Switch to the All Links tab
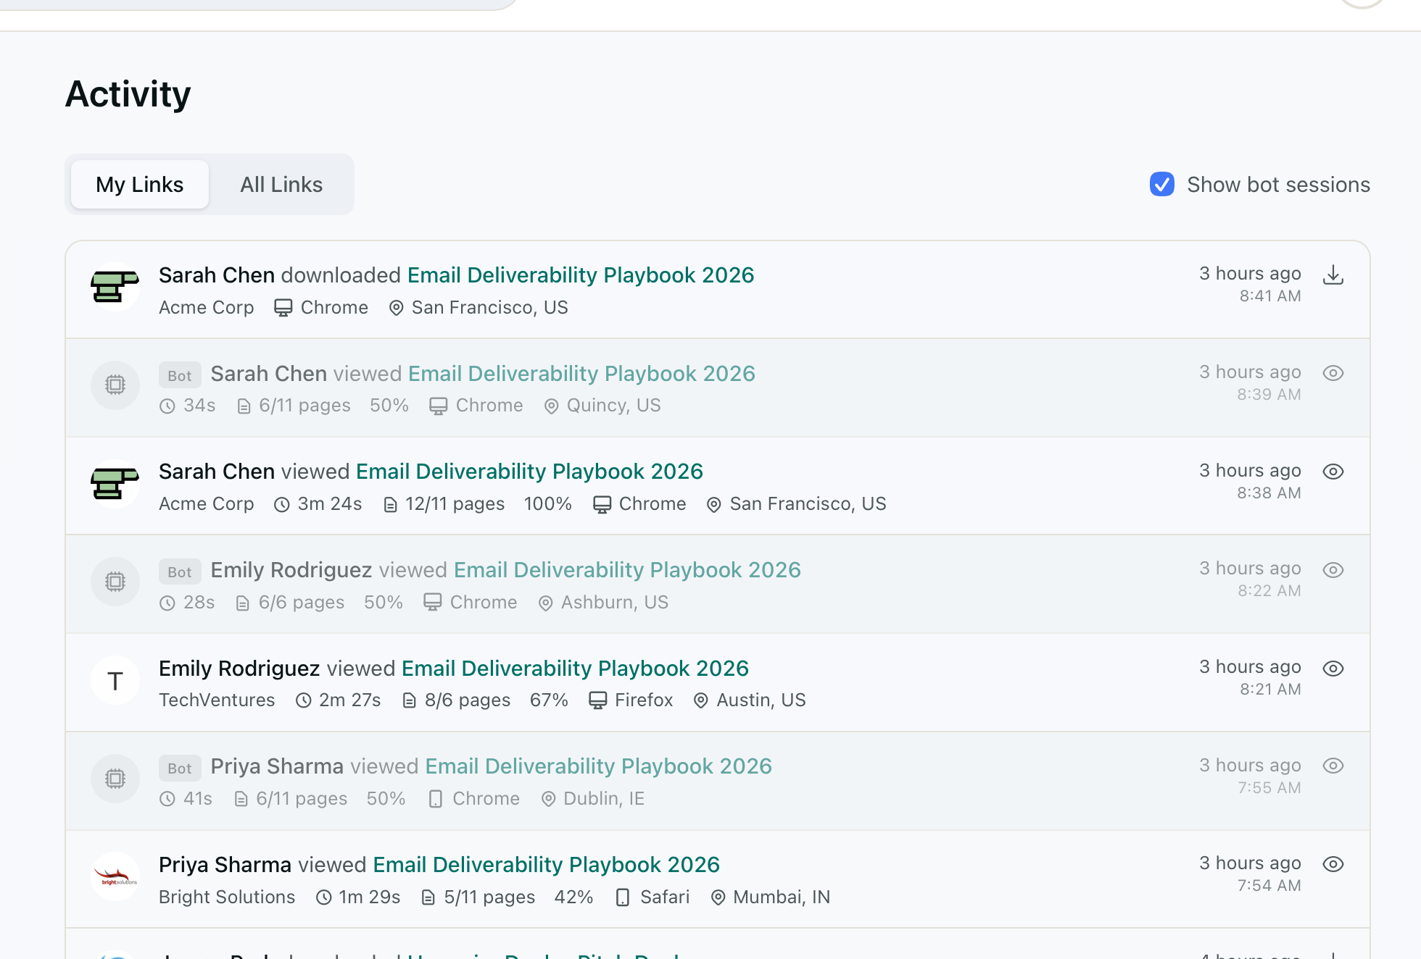 pos(281,185)
